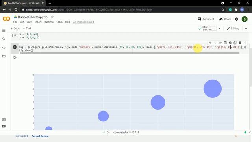
Task: Click the cell horizontal scrollbar
Action: pyautogui.click(x=130, y=53)
